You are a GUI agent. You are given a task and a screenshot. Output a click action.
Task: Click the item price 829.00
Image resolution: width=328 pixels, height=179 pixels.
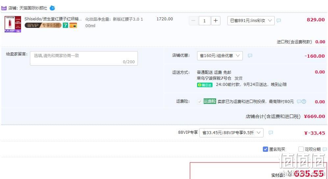315,20
